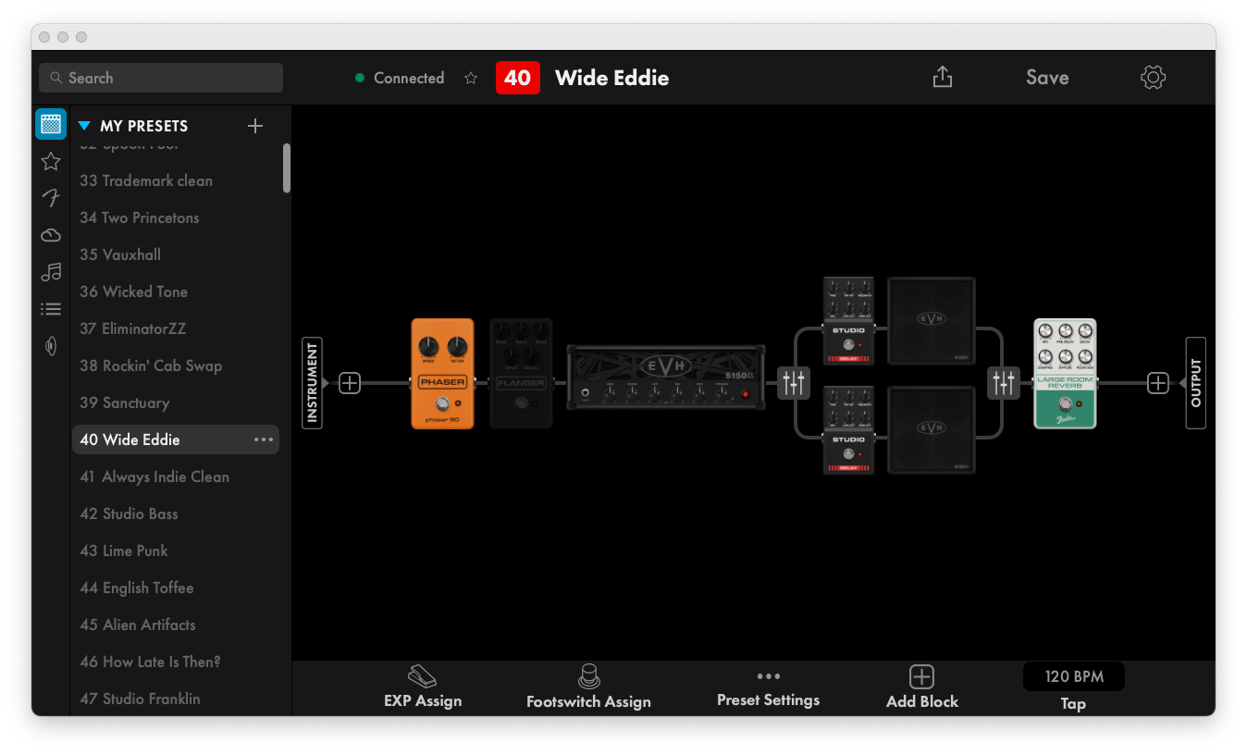Select the presets grid icon in sidebar

pos(50,123)
